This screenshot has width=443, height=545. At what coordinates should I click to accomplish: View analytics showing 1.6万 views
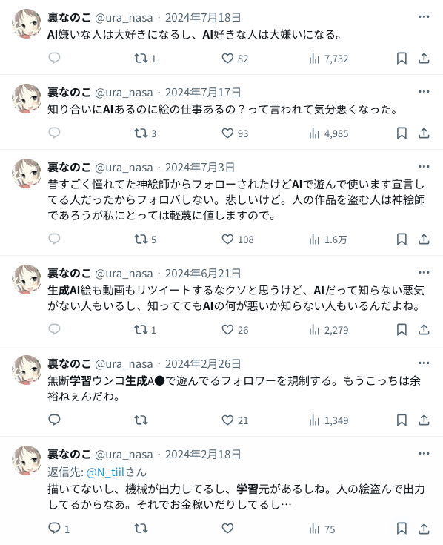point(327,239)
